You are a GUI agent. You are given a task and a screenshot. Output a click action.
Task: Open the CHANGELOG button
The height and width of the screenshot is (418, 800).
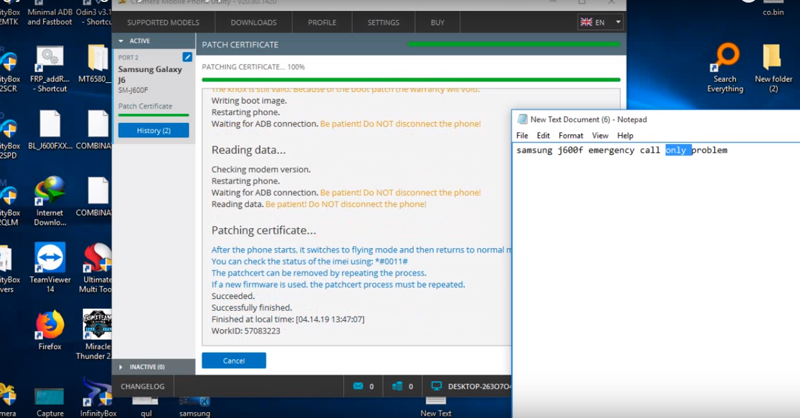pos(143,386)
